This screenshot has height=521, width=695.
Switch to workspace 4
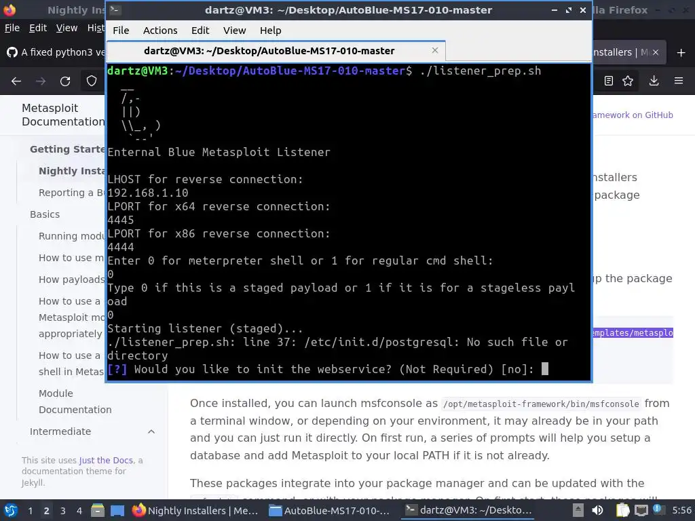(79, 510)
